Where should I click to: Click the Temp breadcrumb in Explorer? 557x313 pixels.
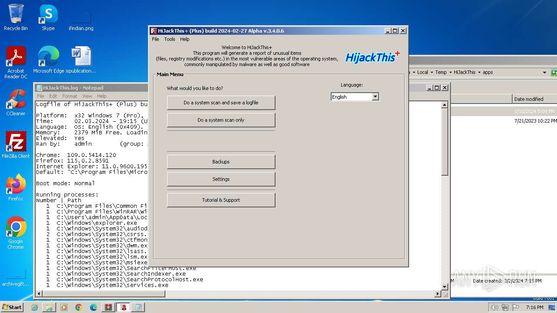441,73
